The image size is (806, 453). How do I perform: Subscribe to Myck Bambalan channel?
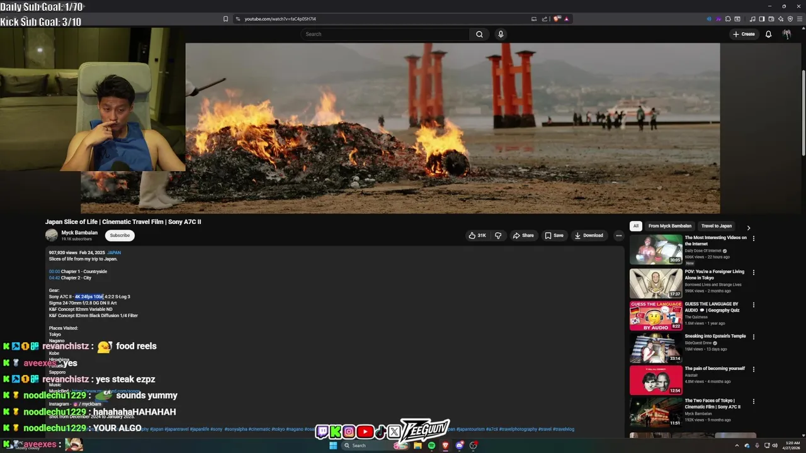[120, 235]
